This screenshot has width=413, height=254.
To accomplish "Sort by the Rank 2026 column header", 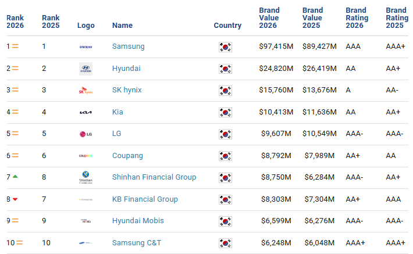I will [x=15, y=22].
